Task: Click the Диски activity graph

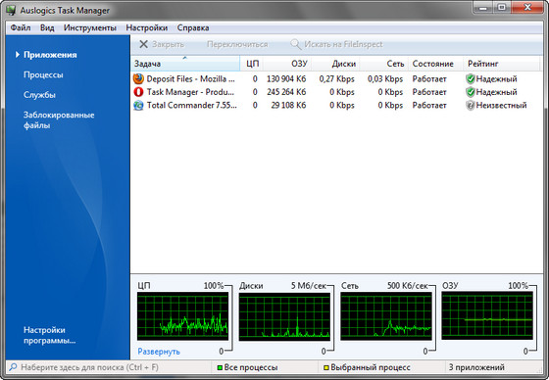Action: [x=284, y=316]
